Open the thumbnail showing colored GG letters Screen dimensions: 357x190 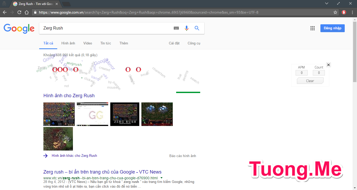coord(93,114)
